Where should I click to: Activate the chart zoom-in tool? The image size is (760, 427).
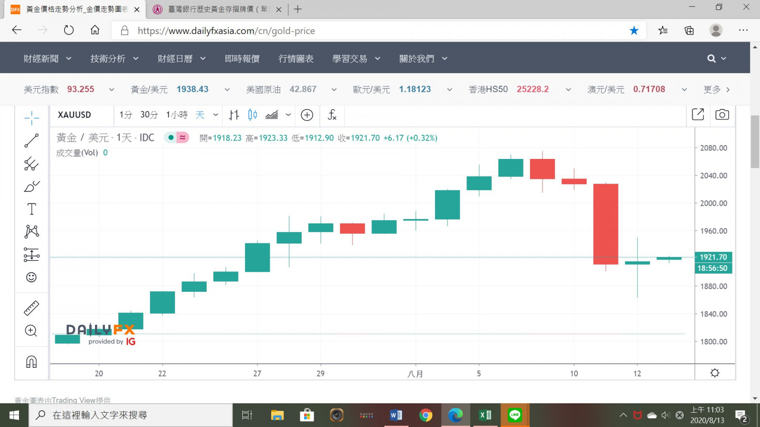coord(31,331)
